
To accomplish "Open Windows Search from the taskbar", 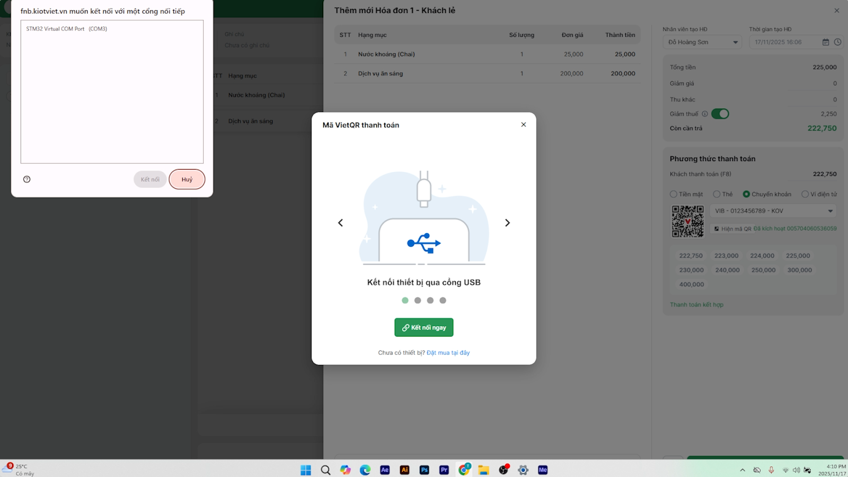I will pos(325,470).
